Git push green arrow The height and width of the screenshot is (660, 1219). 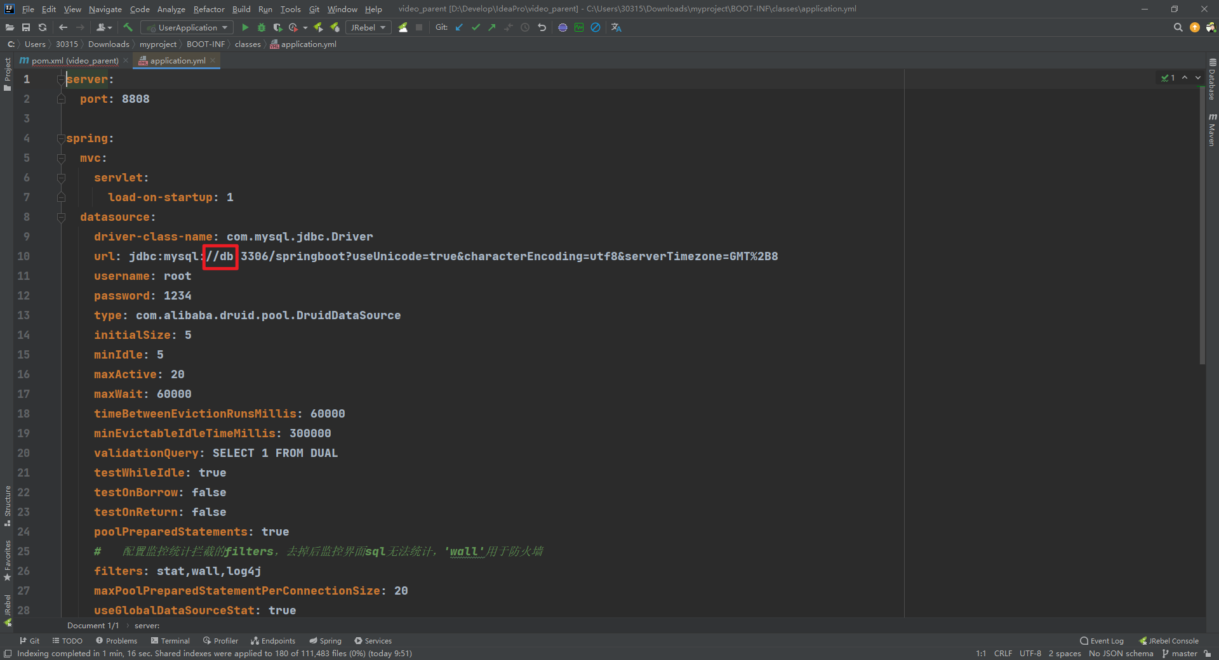point(492,27)
